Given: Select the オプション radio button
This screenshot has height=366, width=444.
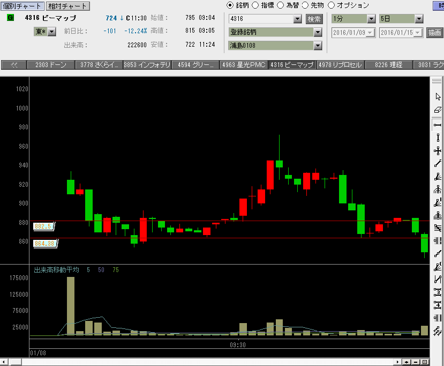Looking at the screenshot, I should (331, 5).
